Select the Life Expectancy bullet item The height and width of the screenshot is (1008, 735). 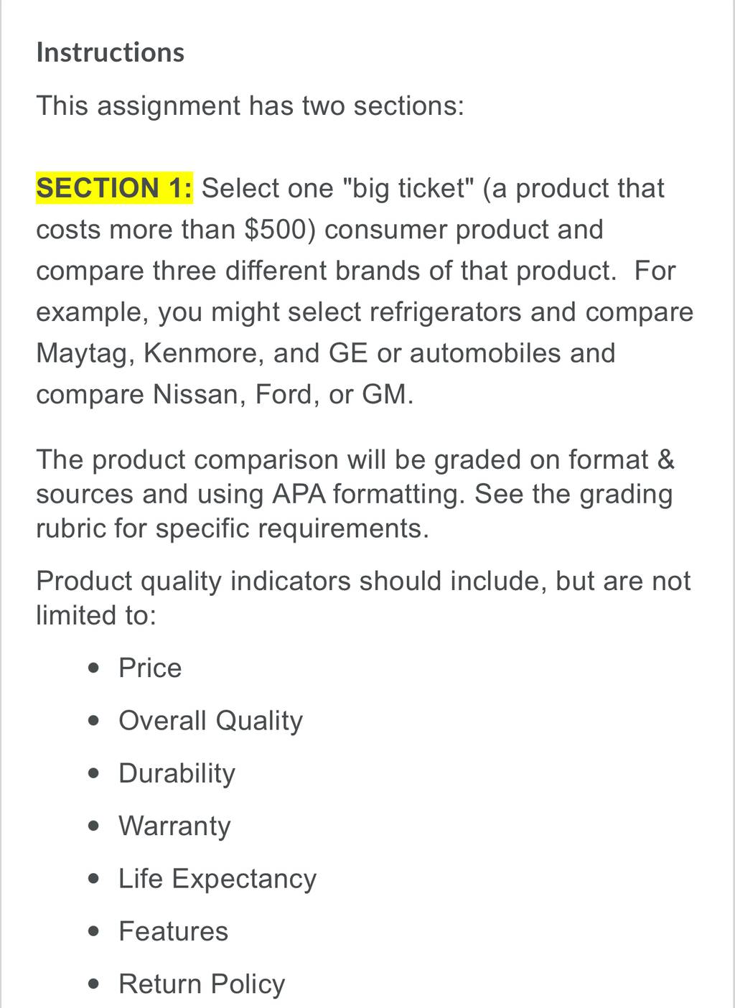(217, 879)
